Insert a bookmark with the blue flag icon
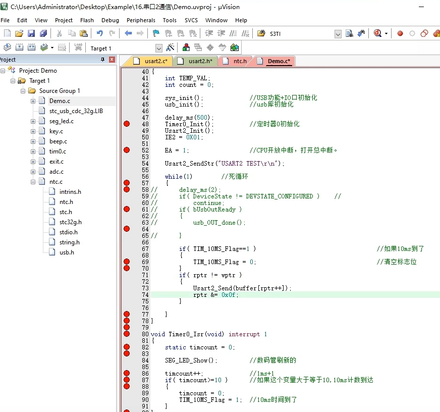440x412 pixels. click(x=156, y=33)
